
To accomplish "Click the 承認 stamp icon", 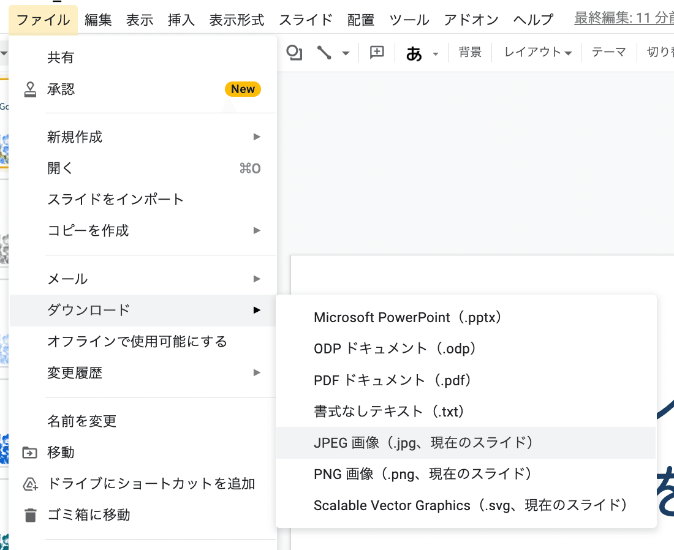I will coord(29,89).
